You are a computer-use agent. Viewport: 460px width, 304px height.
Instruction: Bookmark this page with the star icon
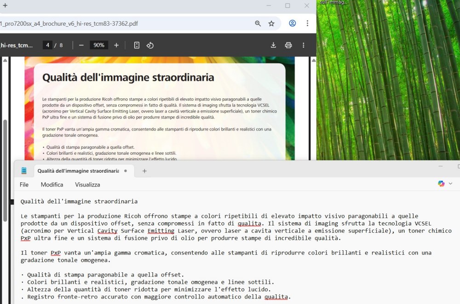(271, 23)
